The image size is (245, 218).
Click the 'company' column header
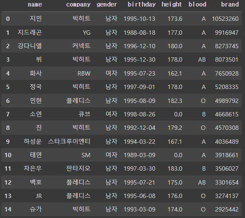coord(78,5)
